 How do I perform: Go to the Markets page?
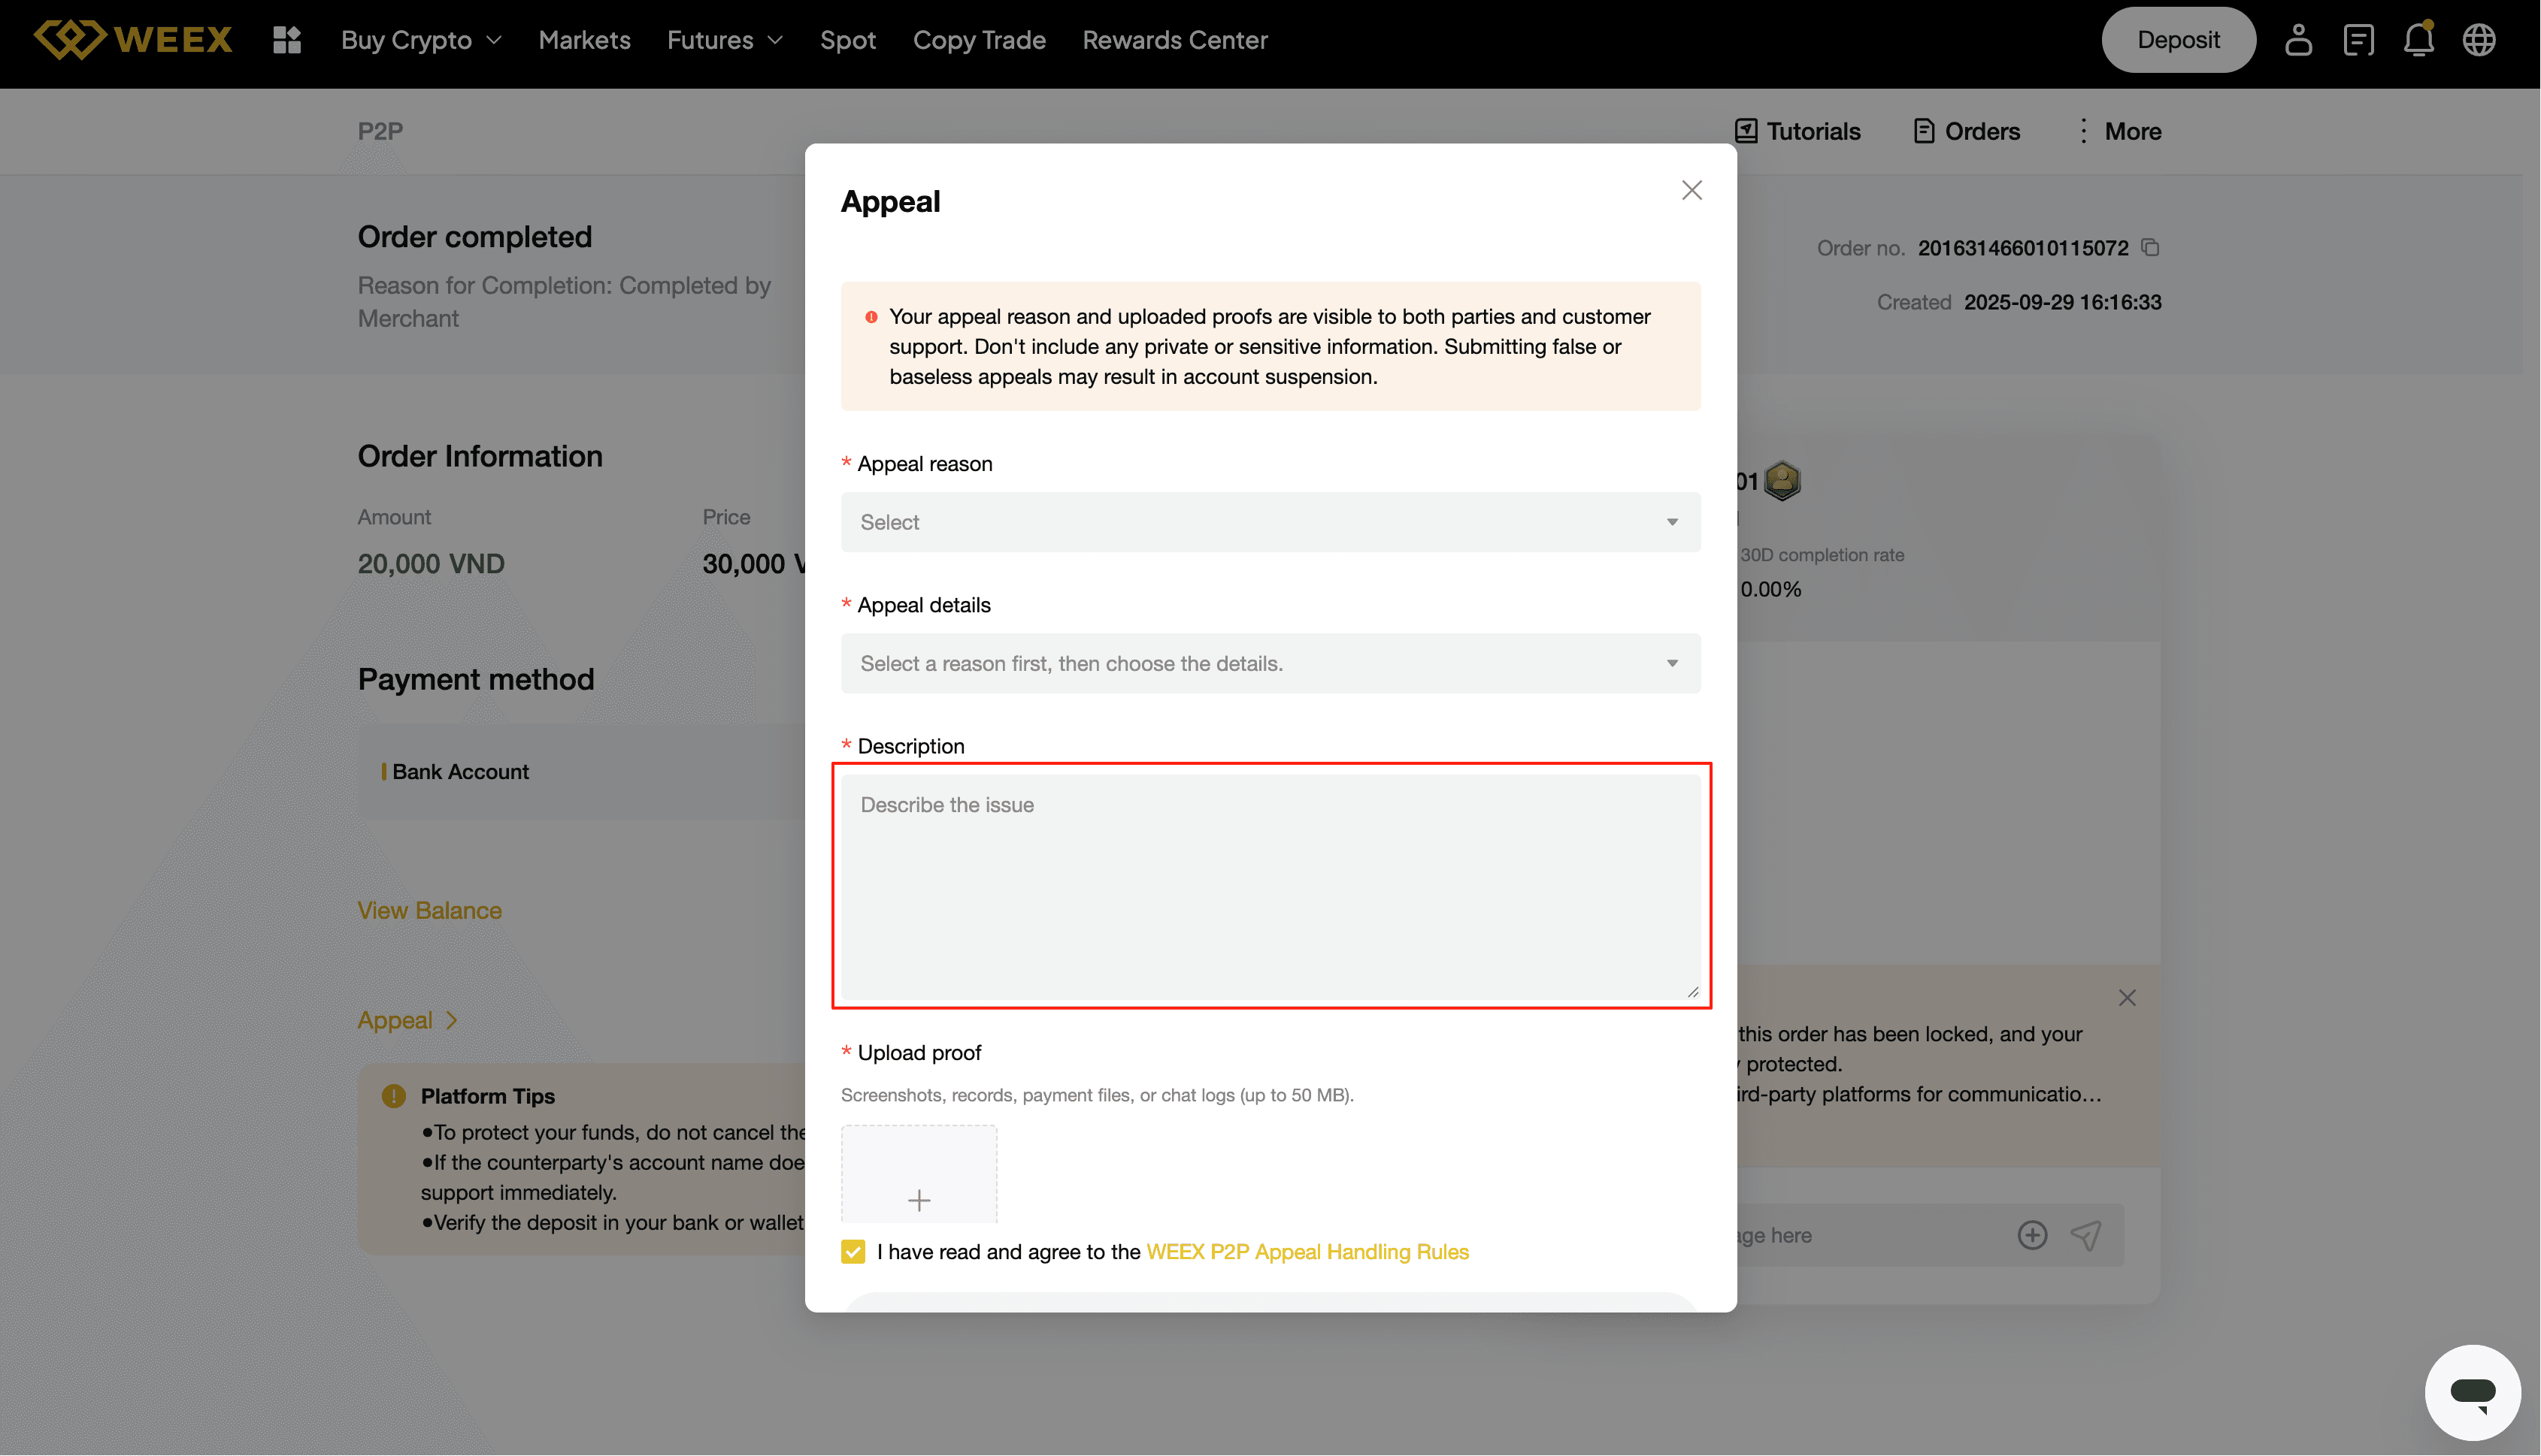pyautogui.click(x=584, y=40)
